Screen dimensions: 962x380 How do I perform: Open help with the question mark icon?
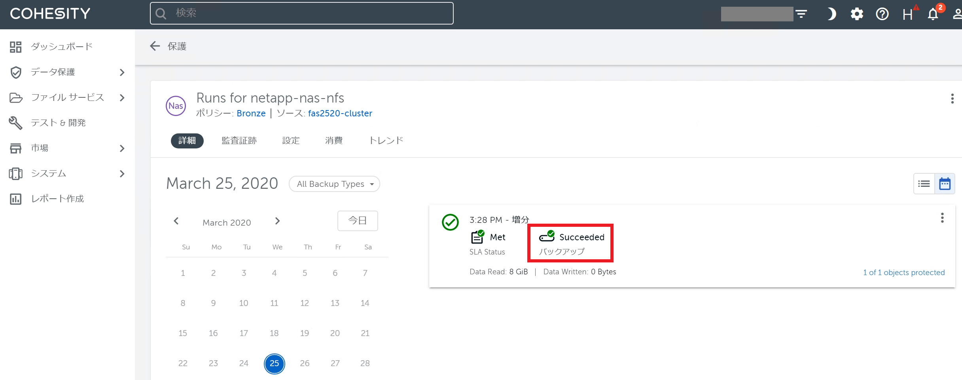882,14
